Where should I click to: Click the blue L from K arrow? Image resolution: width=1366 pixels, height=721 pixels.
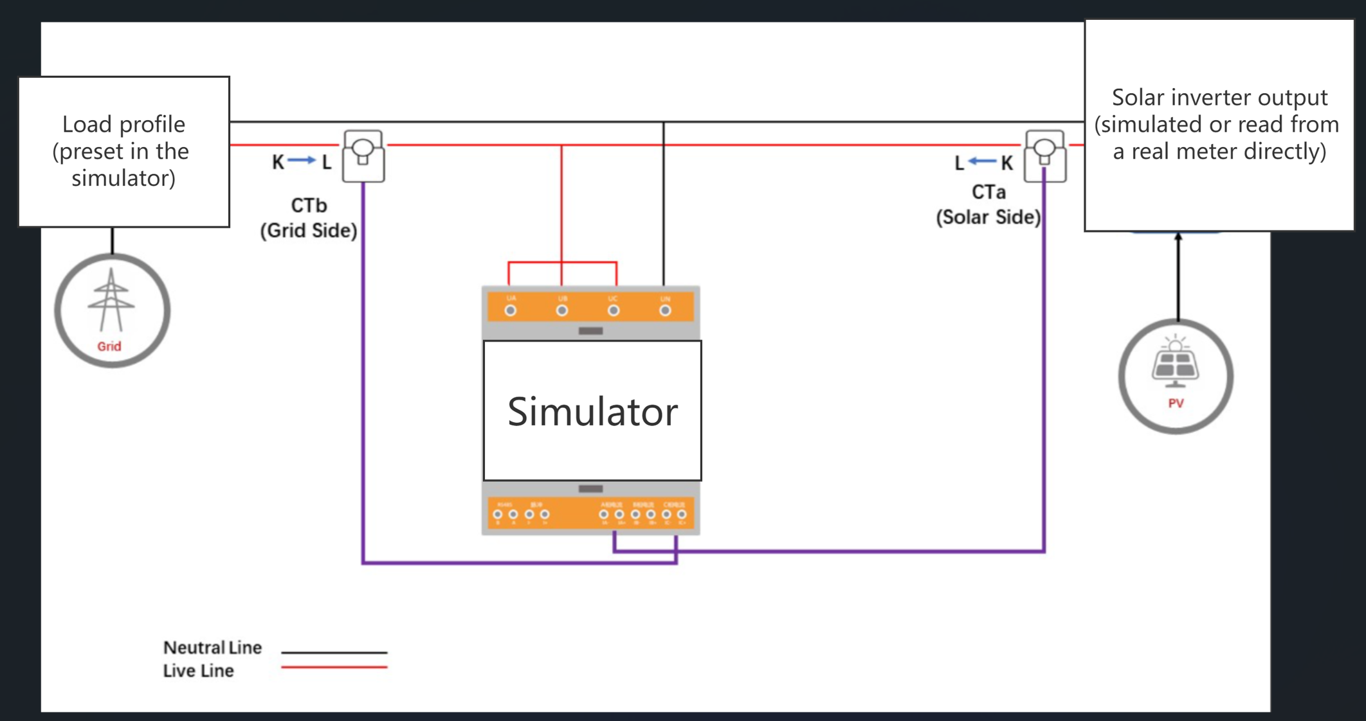[982, 161]
